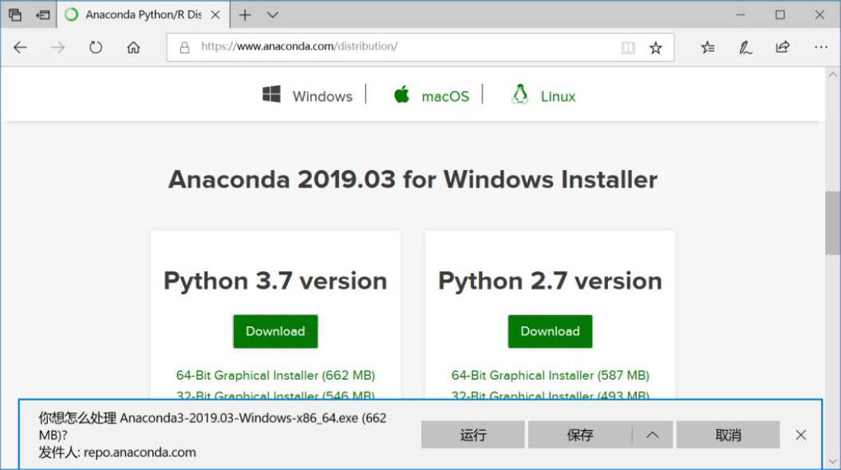Click the address bar URL field
Screen dimensions: 841x470
tap(399, 47)
